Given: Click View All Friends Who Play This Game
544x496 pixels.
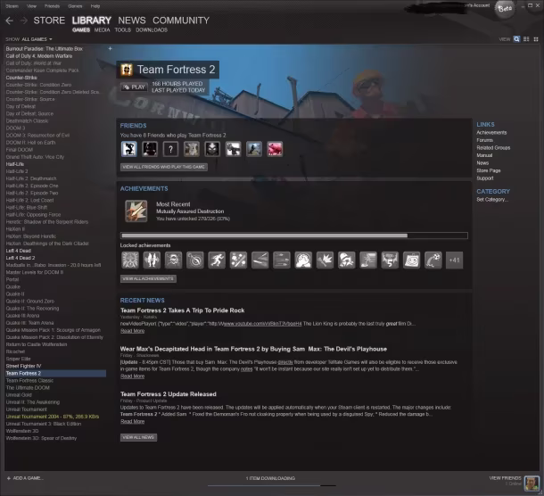Looking at the screenshot, I should (164, 167).
